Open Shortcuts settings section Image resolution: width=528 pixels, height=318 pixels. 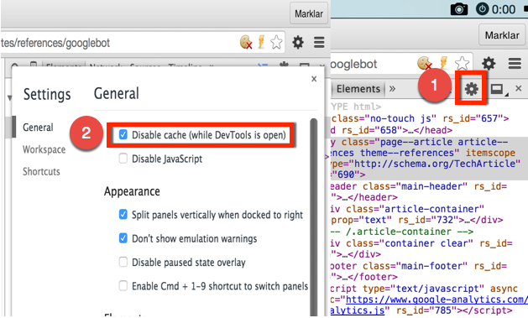pyautogui.click(x=41, y=172)
